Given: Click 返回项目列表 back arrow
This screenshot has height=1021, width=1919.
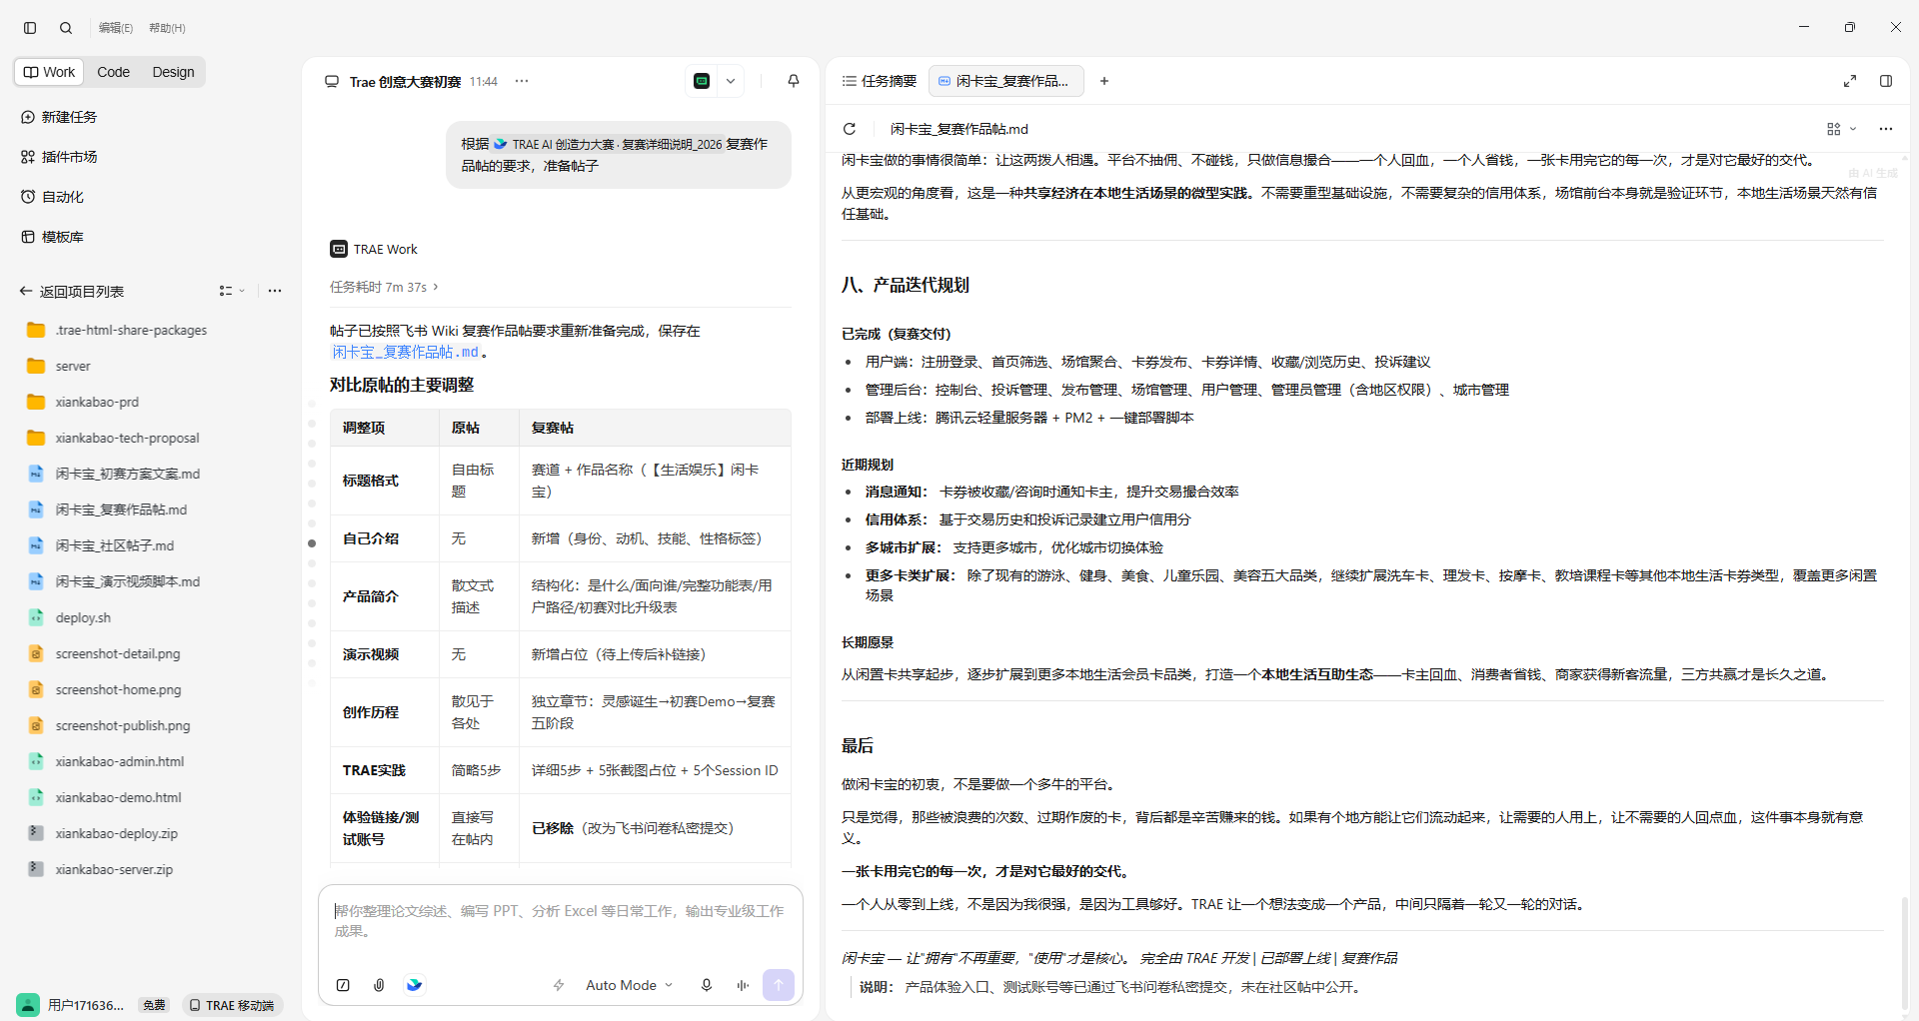Looking at the screenshot, I should pos(26,292).
